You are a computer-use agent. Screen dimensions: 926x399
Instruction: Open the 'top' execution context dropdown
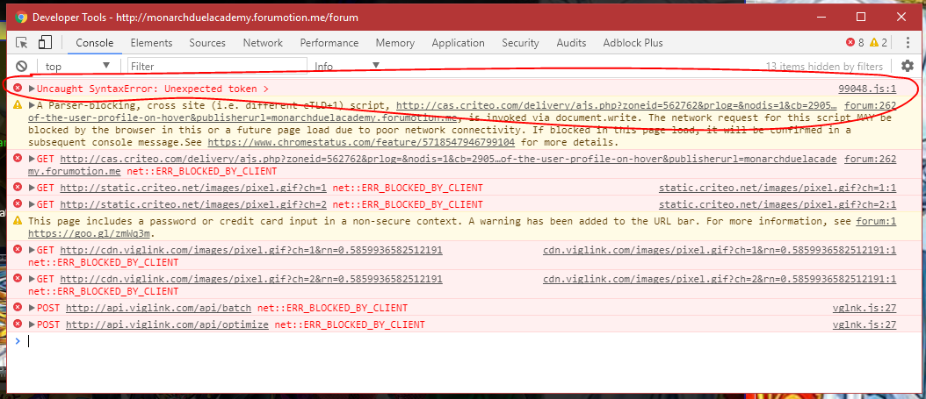78,66
